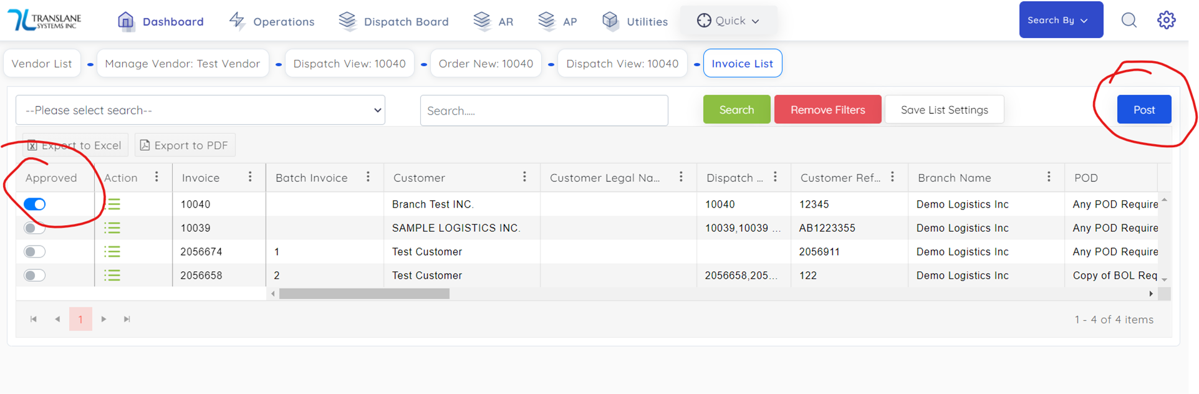Viewport: 1199px width, 394px height.
Task: Click the red Remove Filters button
Action: [x=827, y=110]
